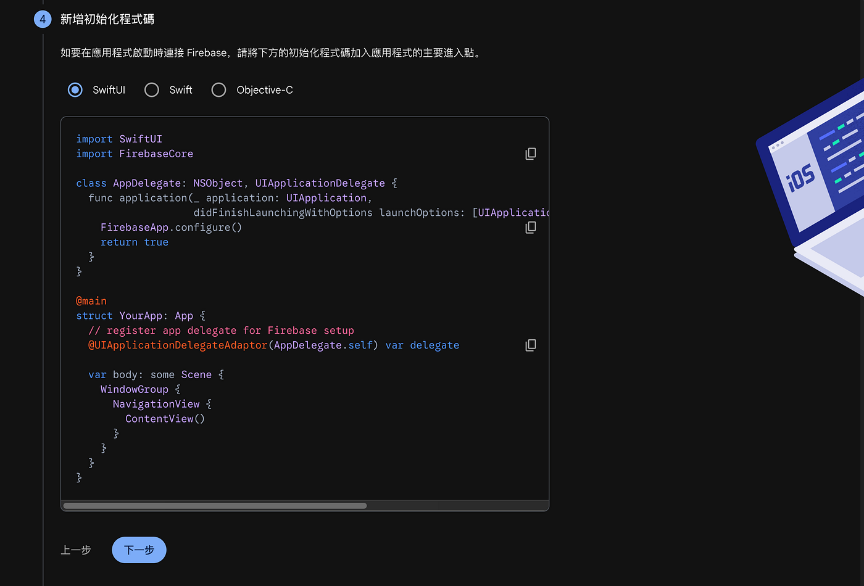Click the 'func application(' code line
The image size is (864, 586).
230,198
